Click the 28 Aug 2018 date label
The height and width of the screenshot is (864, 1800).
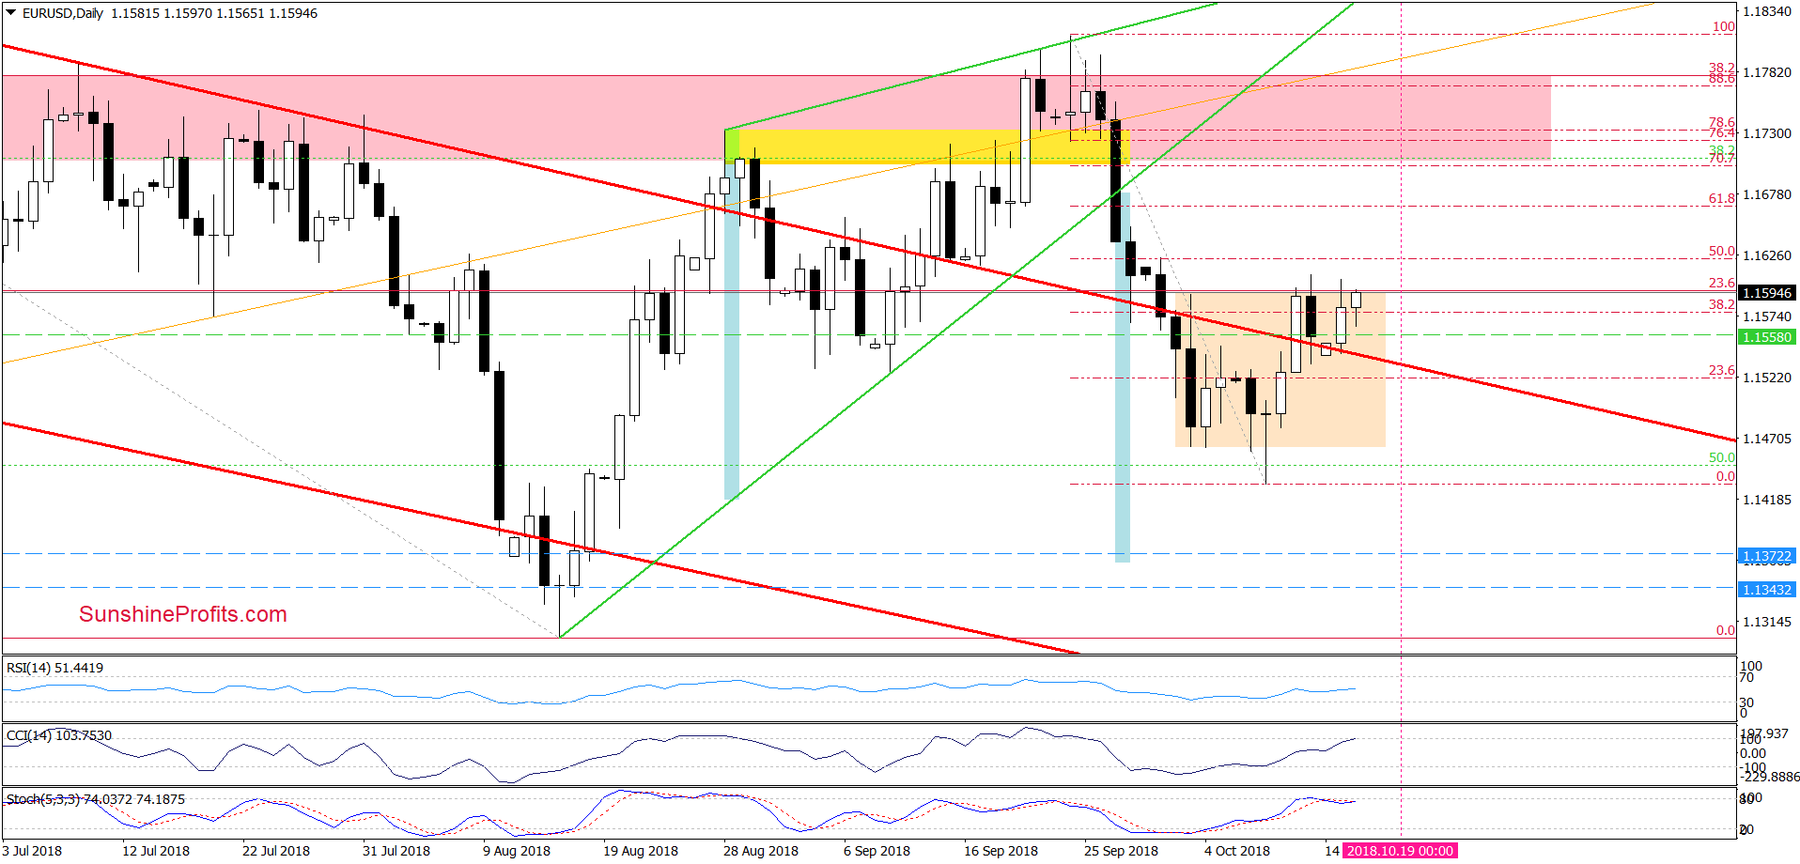[761, 851]
